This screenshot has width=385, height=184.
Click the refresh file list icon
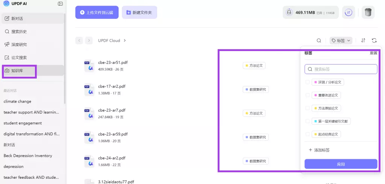pyautogui.click(x=374, y=41)
